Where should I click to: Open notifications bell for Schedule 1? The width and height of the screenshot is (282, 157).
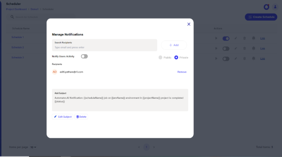[254, 38]
